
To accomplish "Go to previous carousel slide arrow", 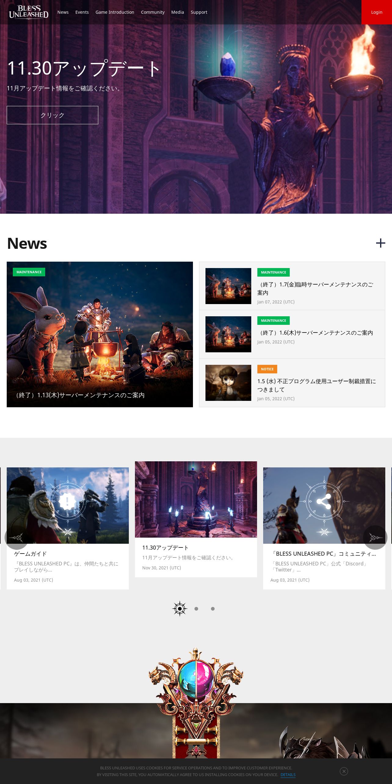I will click(17, 537).
